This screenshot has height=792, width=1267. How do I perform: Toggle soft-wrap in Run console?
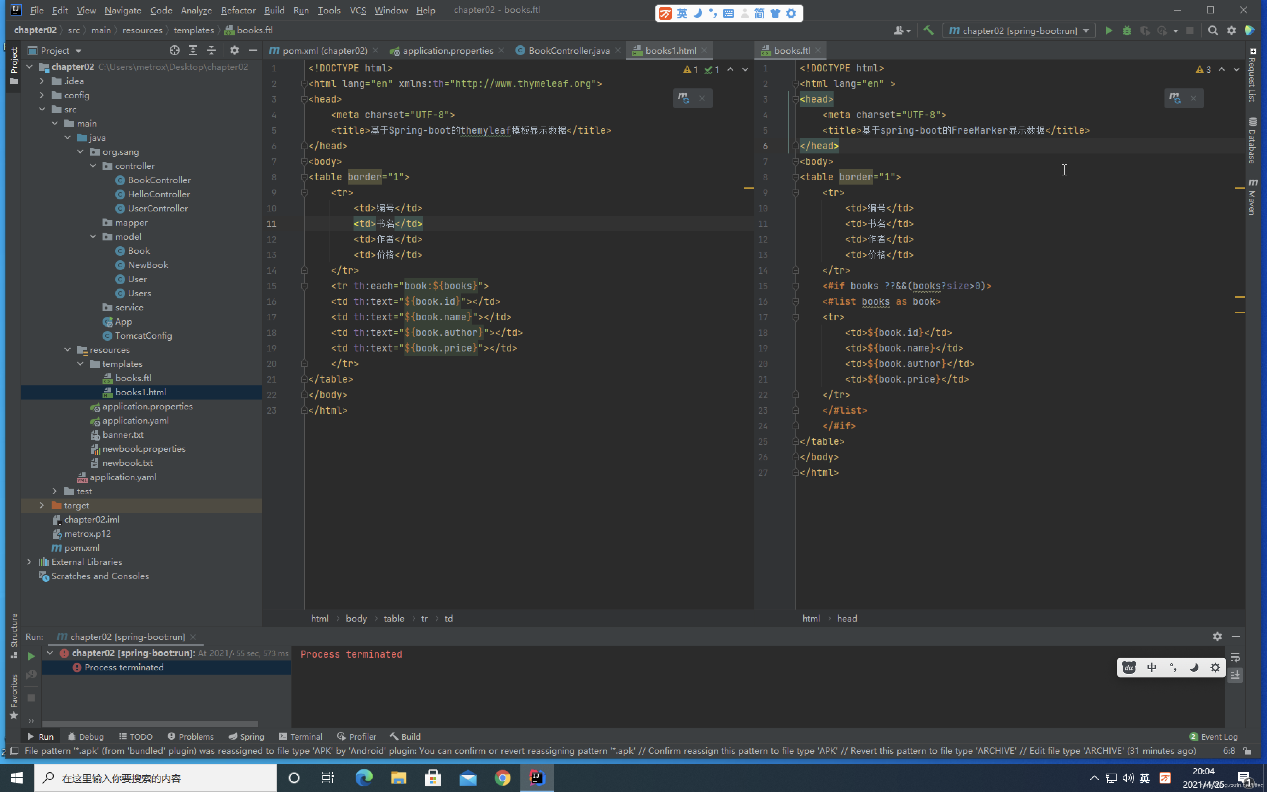tap(1235, 657)
